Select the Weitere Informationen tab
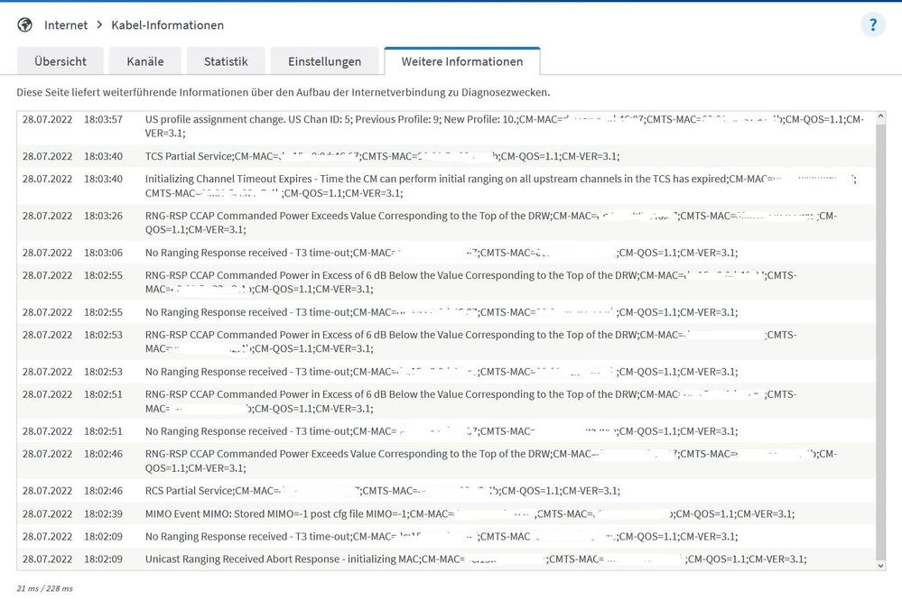Image resolution: width=902 pixels, height=610 pixels. point(462,61)
